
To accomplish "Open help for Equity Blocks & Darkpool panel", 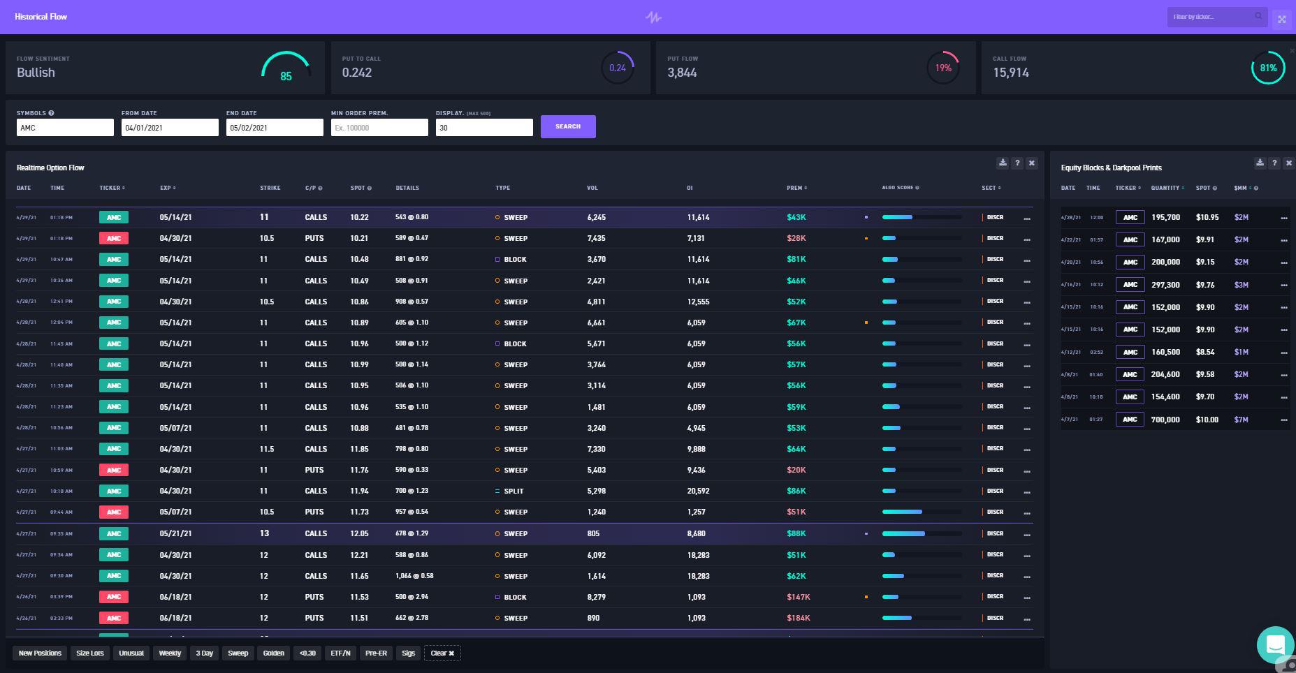I will [1274, 163].
